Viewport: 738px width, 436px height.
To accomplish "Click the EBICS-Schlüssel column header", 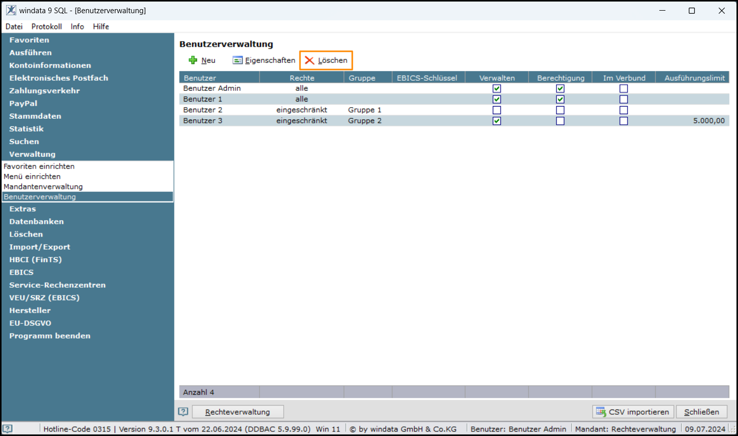I will (428, 78).
